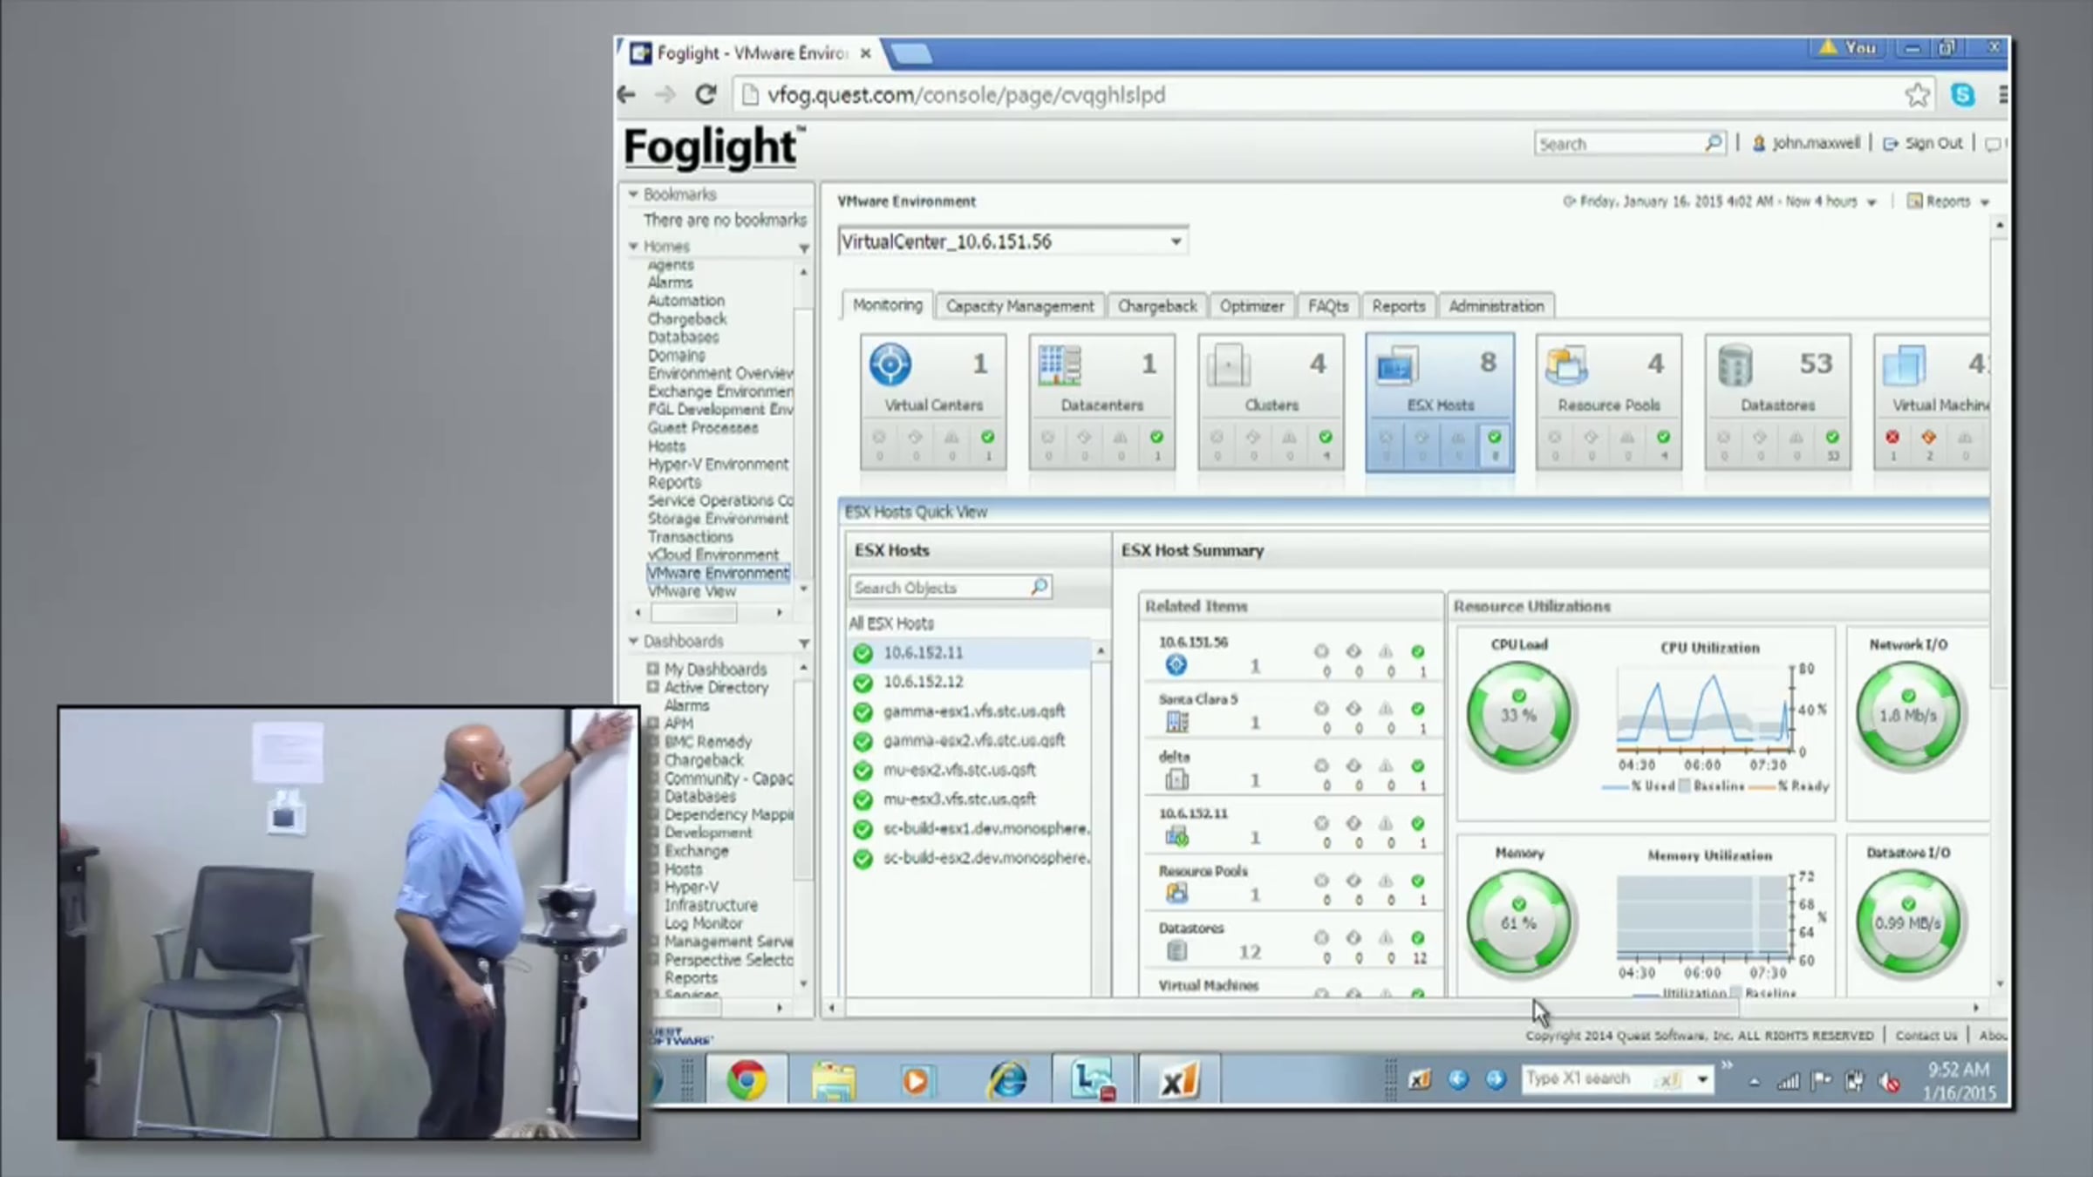Open the Clusters tile
The image size is (2093, 1177).
point(1271,402)
